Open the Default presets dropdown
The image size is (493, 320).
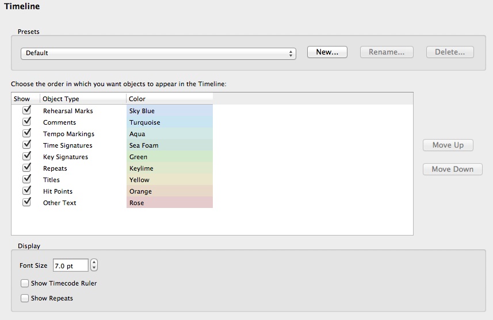158,53
